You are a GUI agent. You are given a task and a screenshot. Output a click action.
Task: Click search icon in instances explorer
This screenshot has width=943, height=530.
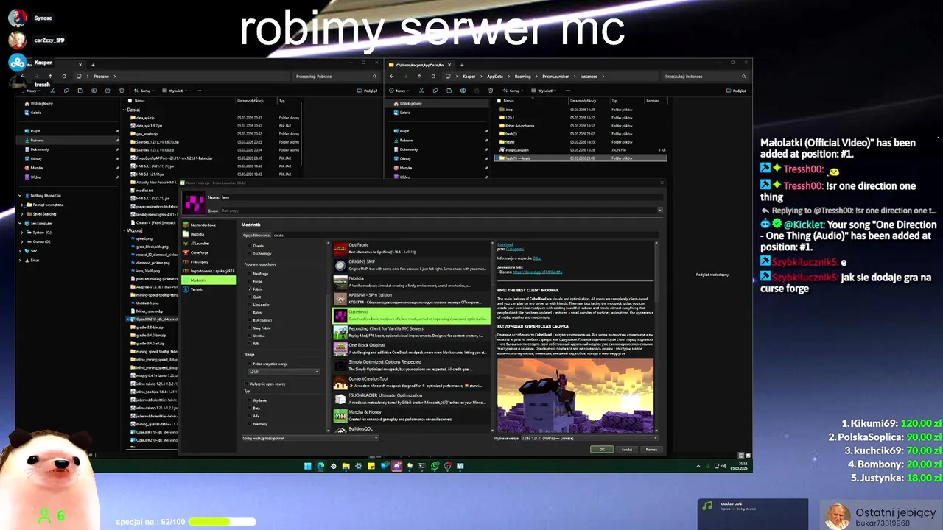(743, 76)
